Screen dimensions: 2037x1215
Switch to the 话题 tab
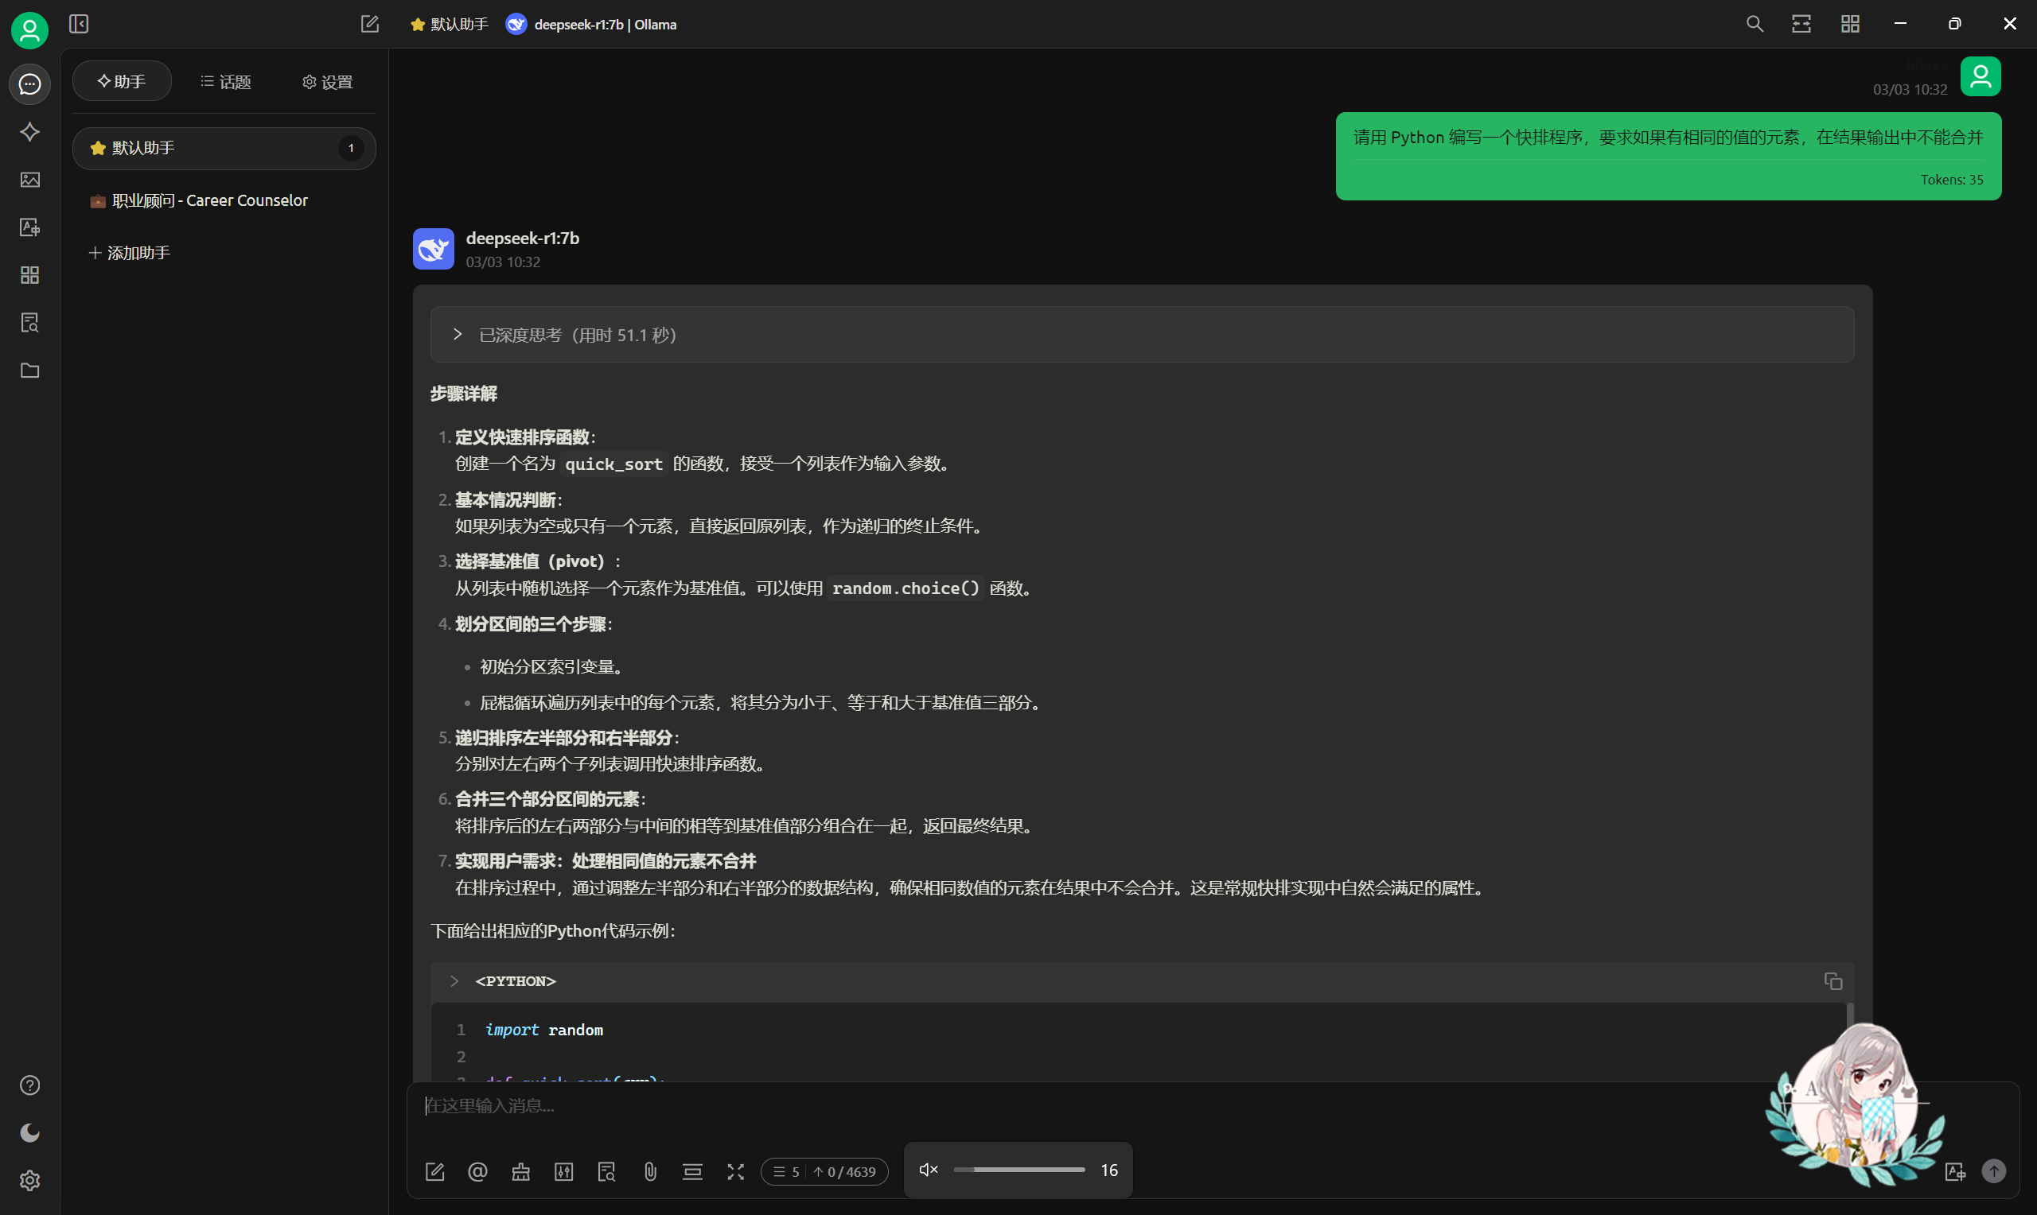[225, 82]
